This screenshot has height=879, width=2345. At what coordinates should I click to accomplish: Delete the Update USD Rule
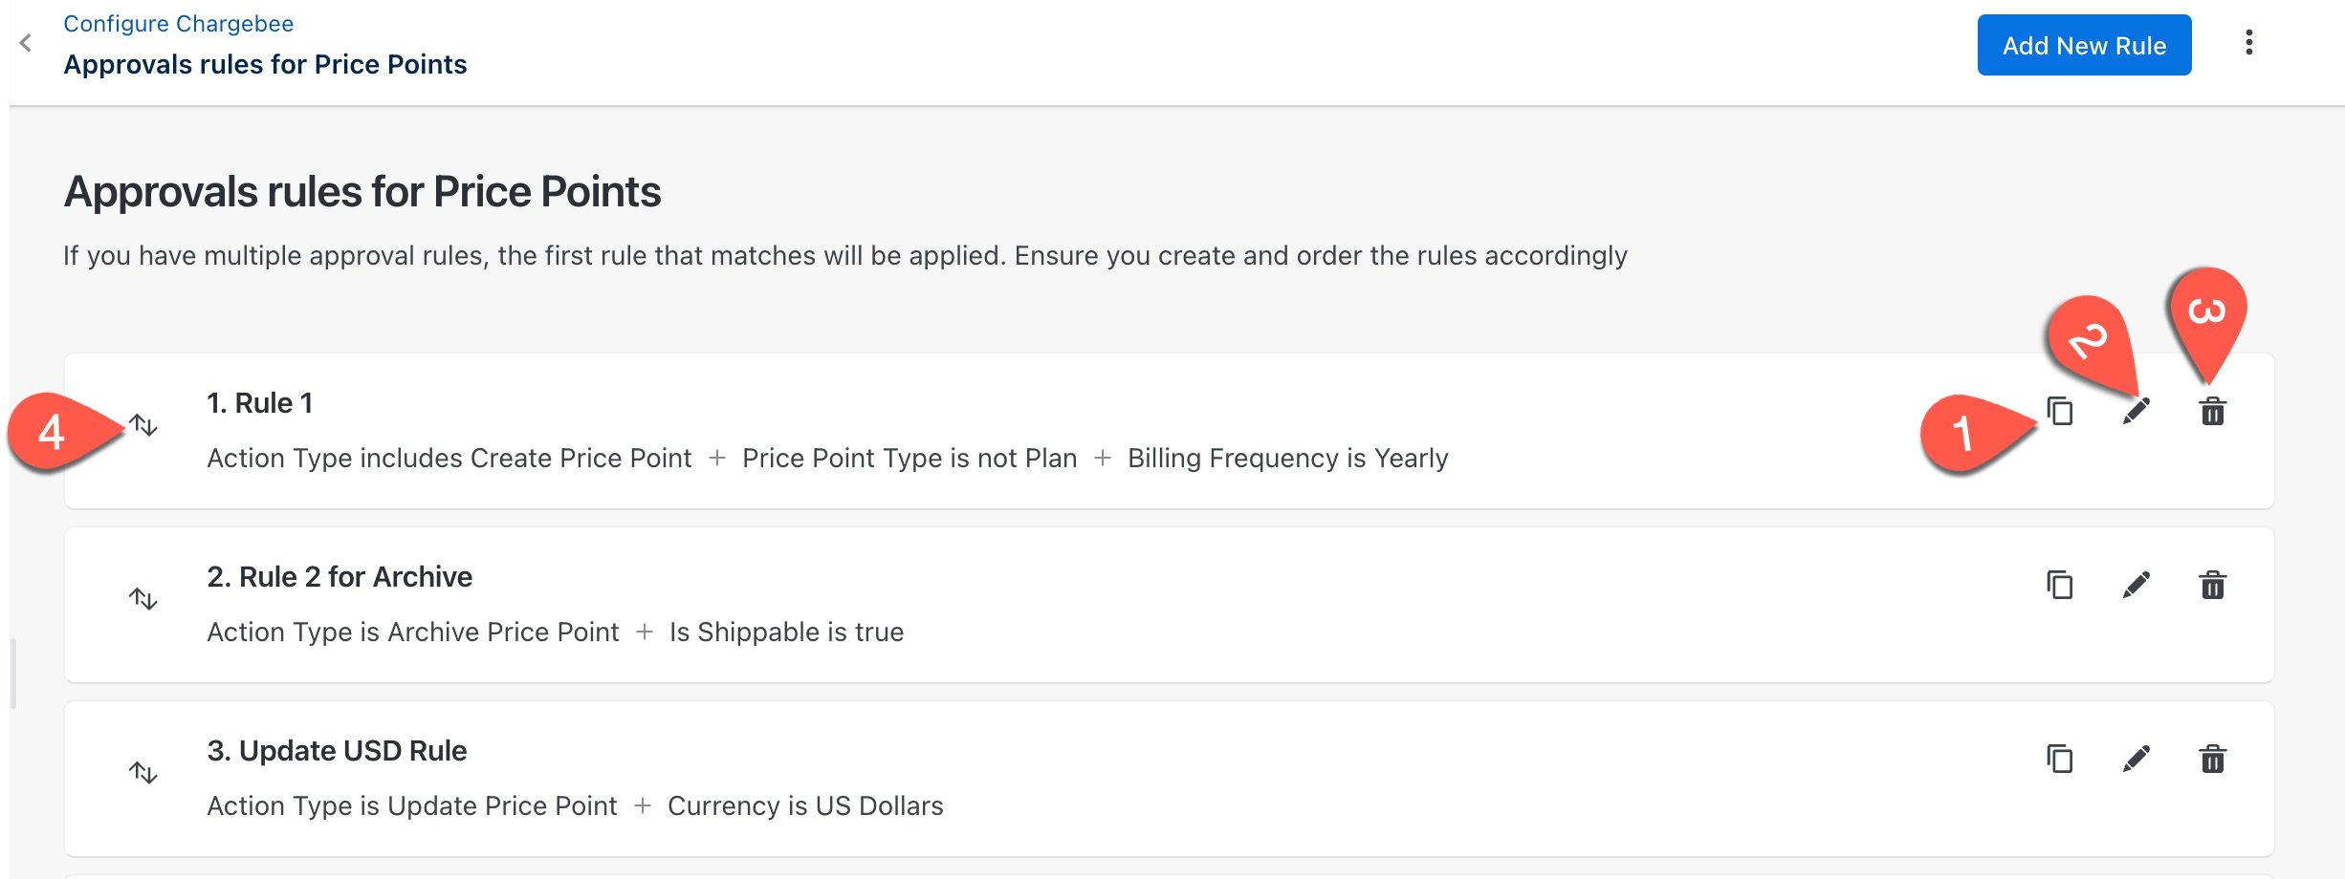point(2212,759)
